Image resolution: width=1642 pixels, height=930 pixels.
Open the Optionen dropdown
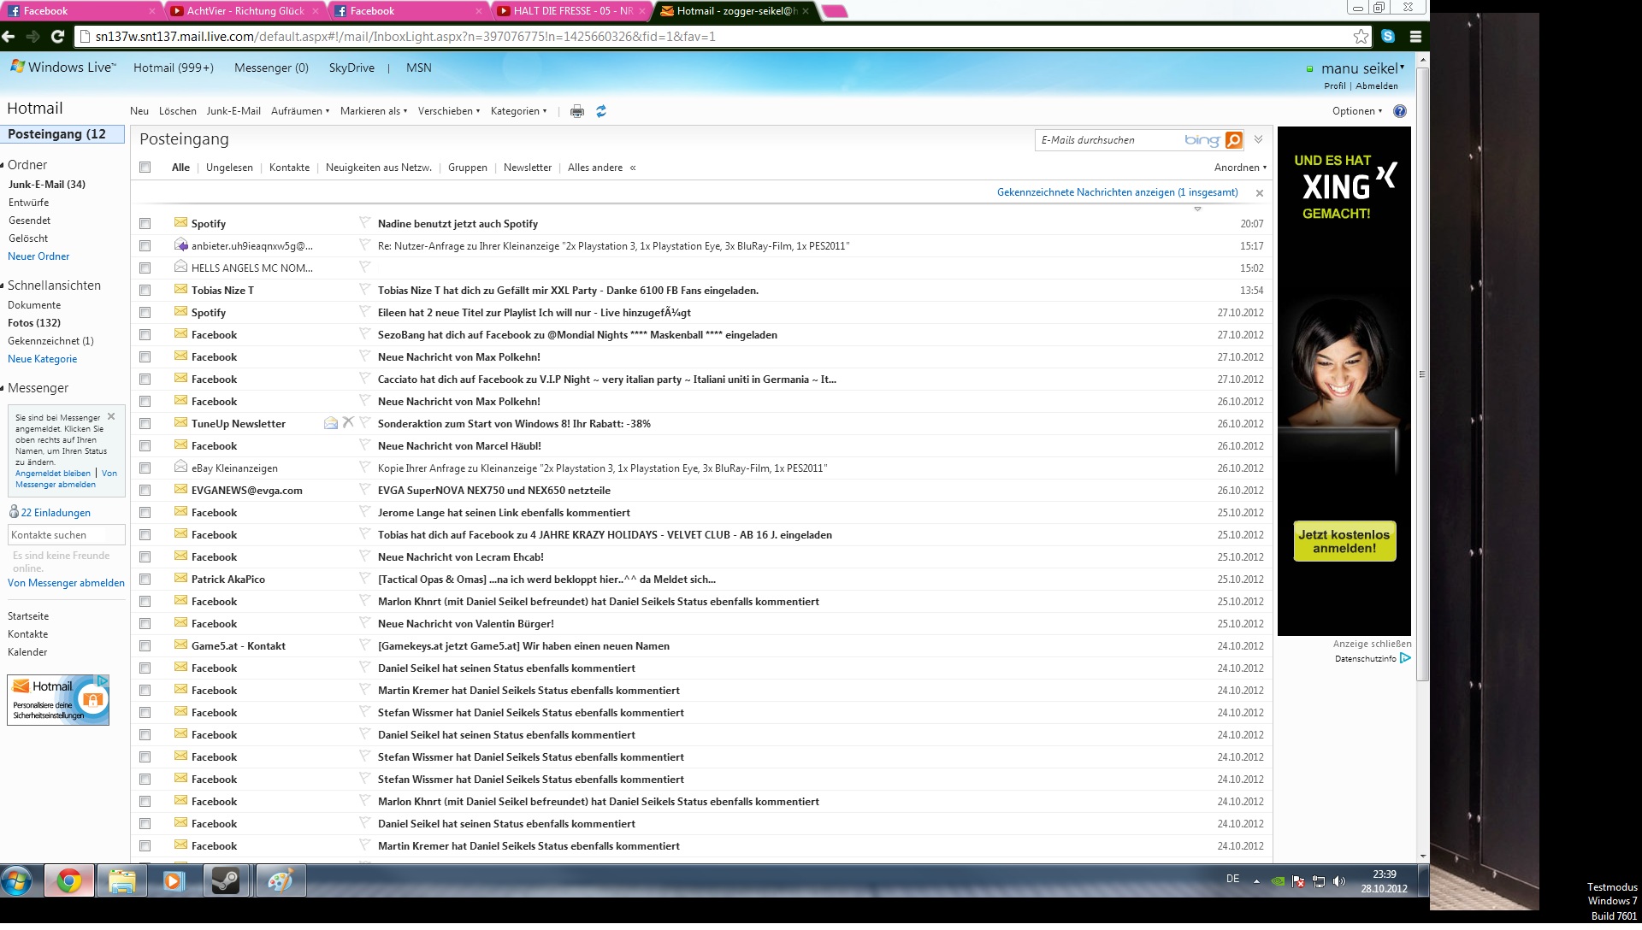[1357, 111]
